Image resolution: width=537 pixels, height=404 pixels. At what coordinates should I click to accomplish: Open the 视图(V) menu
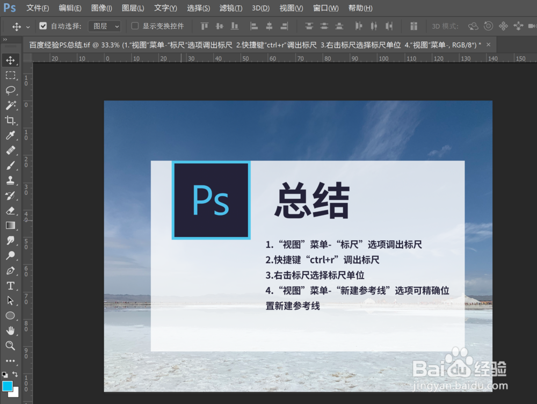pos(291,8)
